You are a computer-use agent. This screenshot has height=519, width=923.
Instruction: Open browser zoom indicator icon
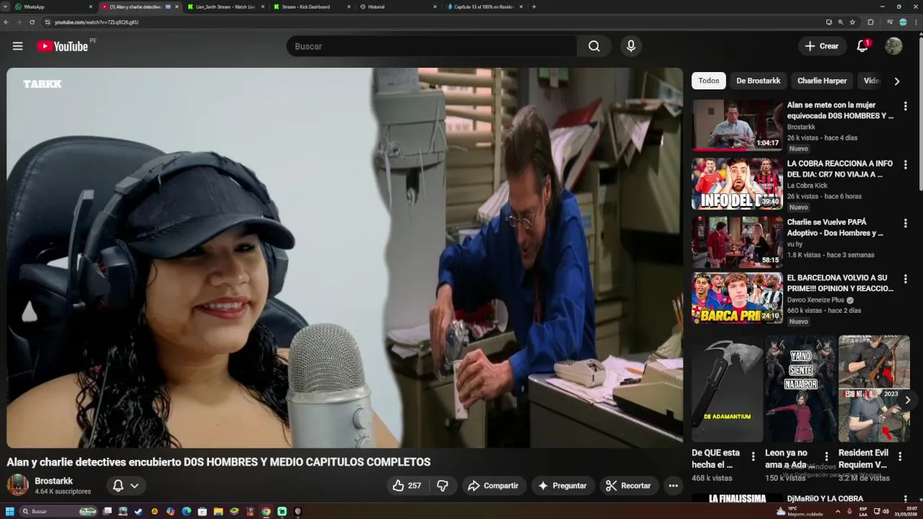[x=840, y=22]
